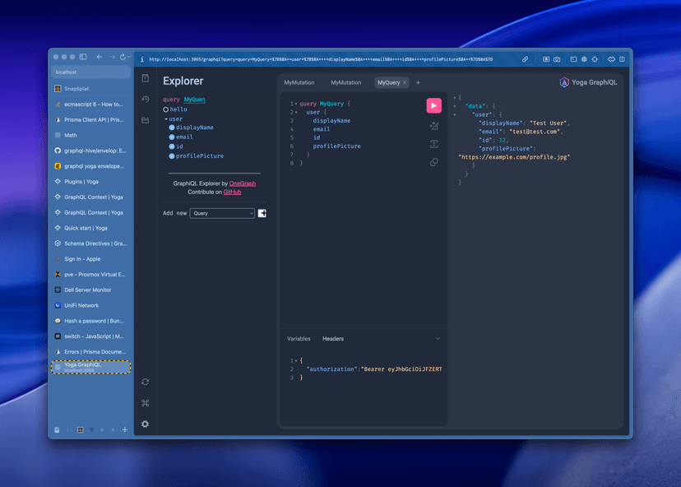Open the OneGraph link

click(x=242, y=183)
